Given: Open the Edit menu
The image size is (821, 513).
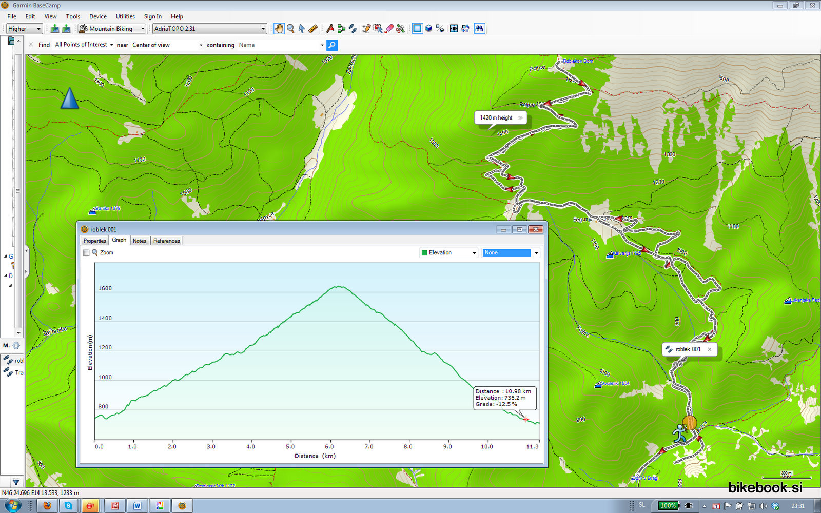Looking at the screenshot, I should click(x=30, y=16).
